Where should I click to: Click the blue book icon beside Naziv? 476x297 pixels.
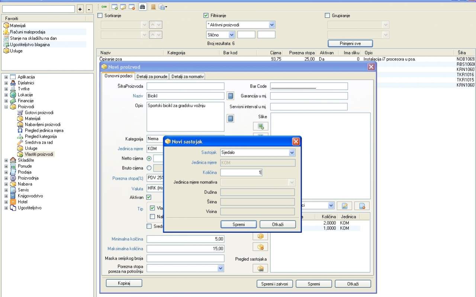tap(231, 96)
